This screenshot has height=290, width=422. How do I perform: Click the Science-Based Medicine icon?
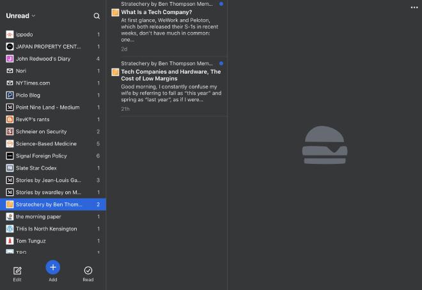(x=10, y=143)
